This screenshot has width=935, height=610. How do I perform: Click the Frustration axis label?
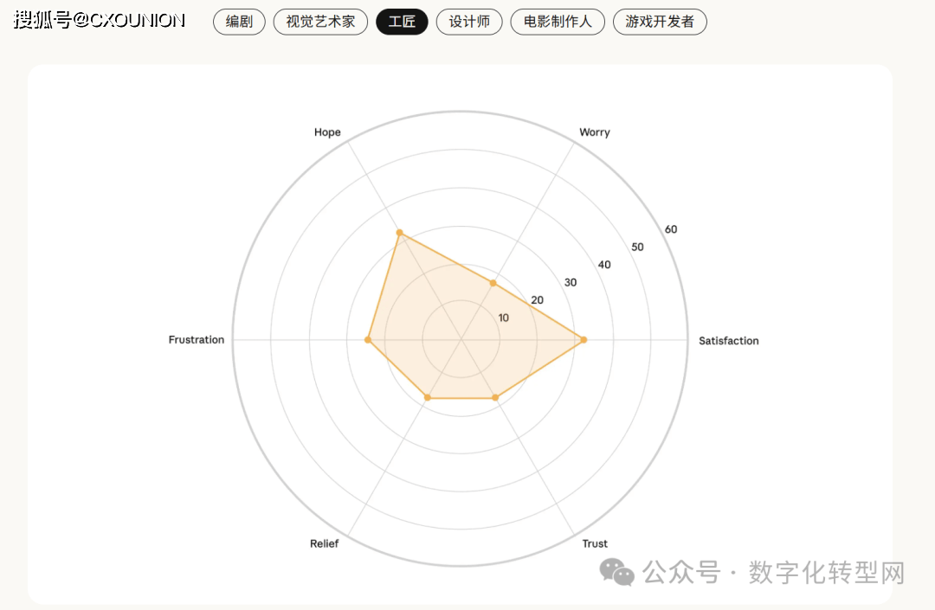point(197,340)
